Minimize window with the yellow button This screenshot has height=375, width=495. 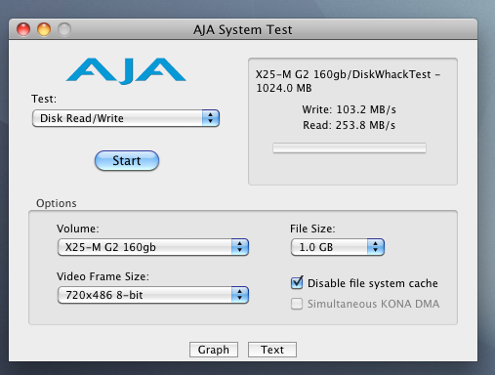44,29
